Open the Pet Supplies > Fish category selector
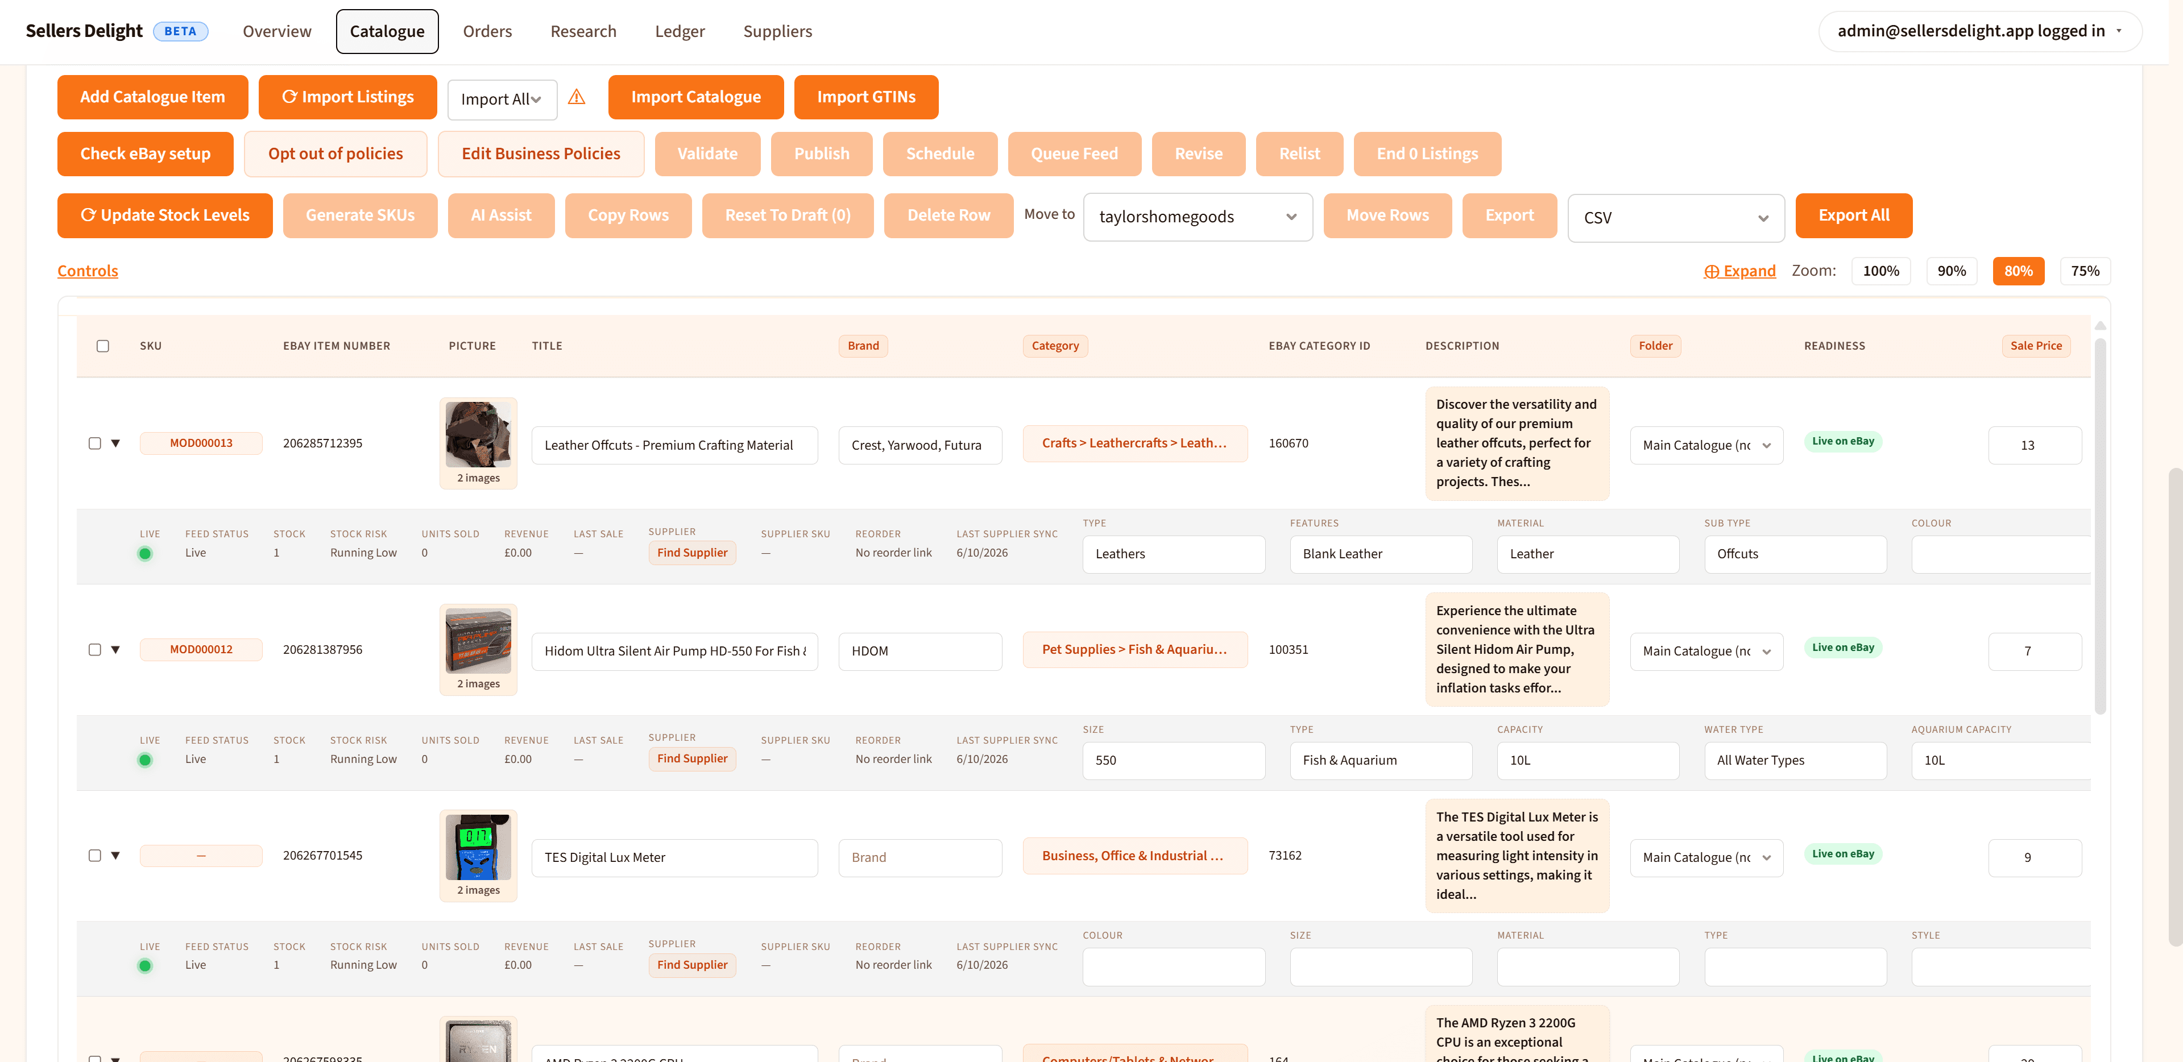Image resolution: width=2183 pixels, height=1062 pixels. point(1135,649)
